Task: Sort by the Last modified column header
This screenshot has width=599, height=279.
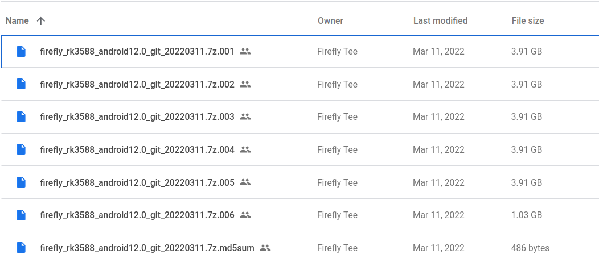Action: [440, 20]
